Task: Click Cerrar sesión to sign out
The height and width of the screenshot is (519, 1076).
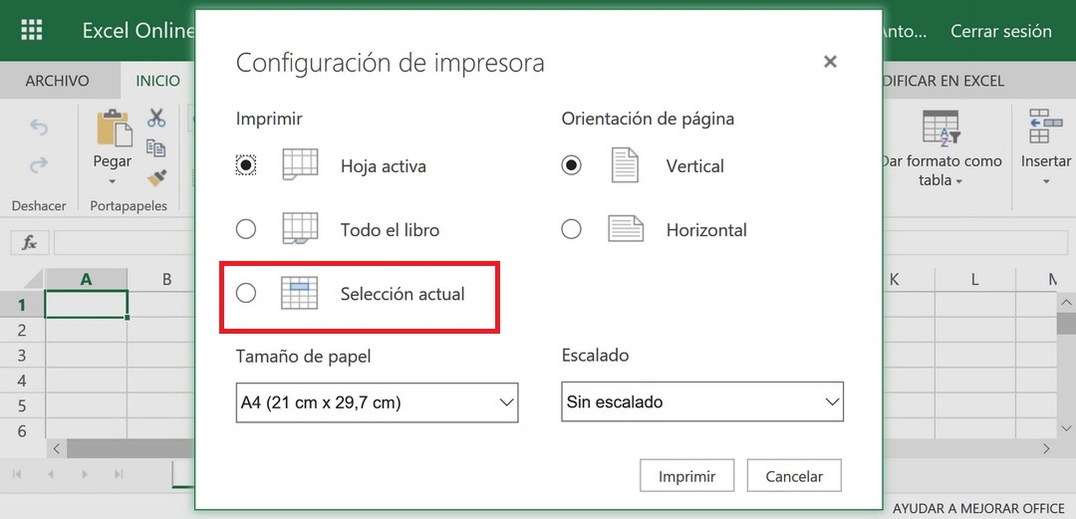Action: (x=1000, y=32)
